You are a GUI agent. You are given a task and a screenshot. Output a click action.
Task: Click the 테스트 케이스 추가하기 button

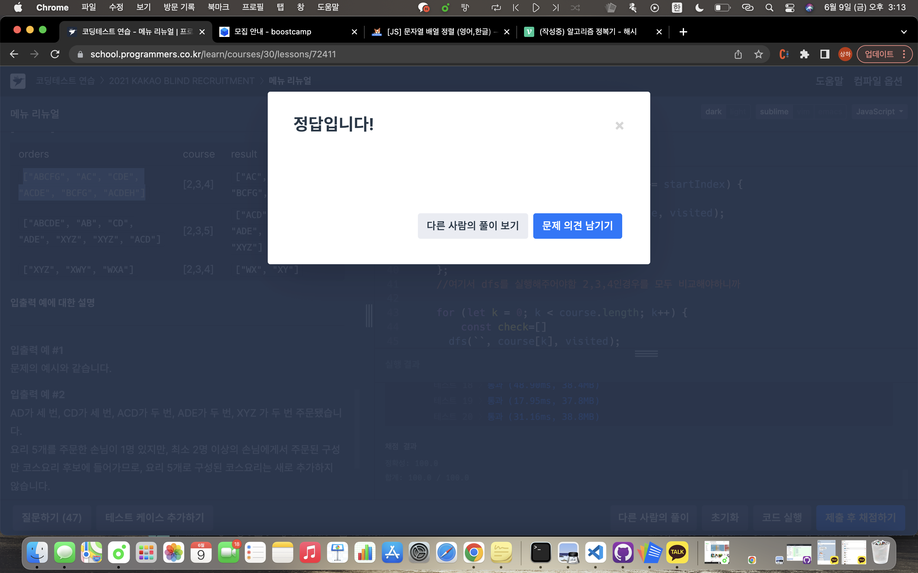click(154, 517)
